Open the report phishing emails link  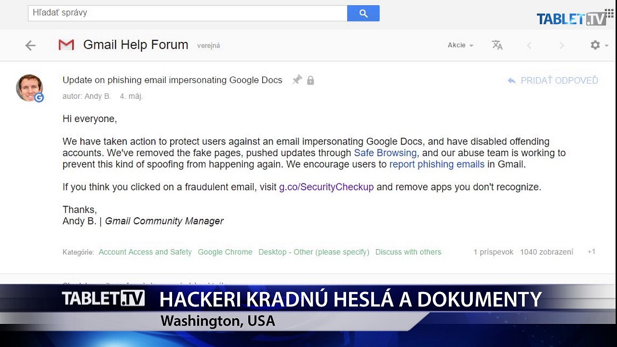click(x=437, y=164)
